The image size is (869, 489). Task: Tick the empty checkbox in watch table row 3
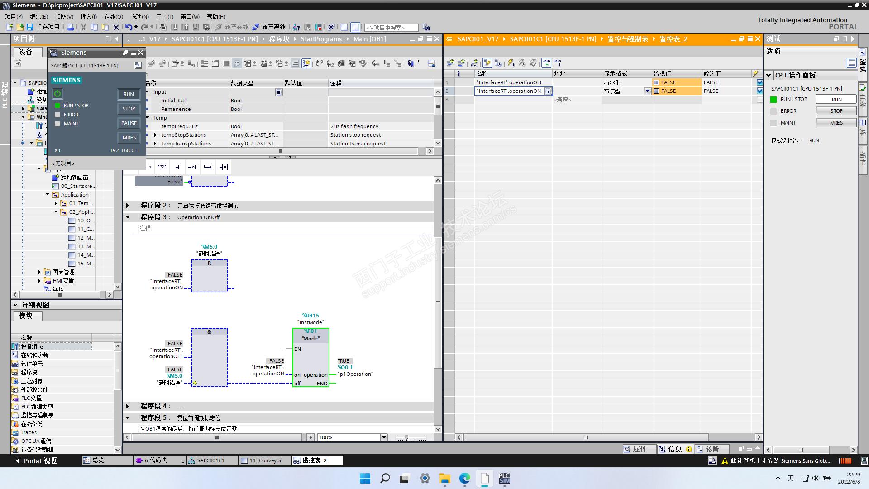tap(759, 100)
